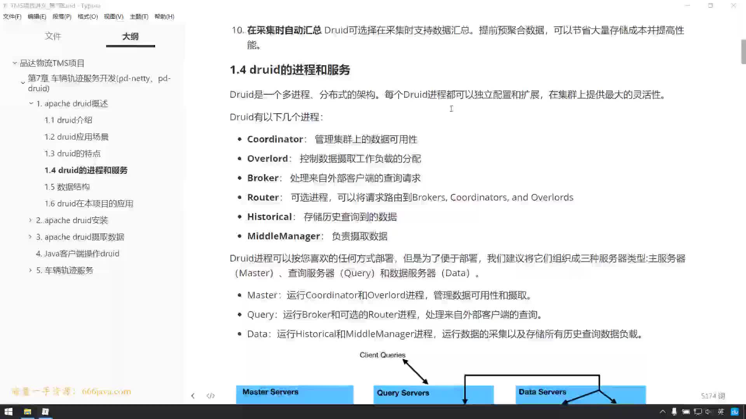746x419 pixels.
Task: Open the volume tray icon
Action: click(709, 412)
